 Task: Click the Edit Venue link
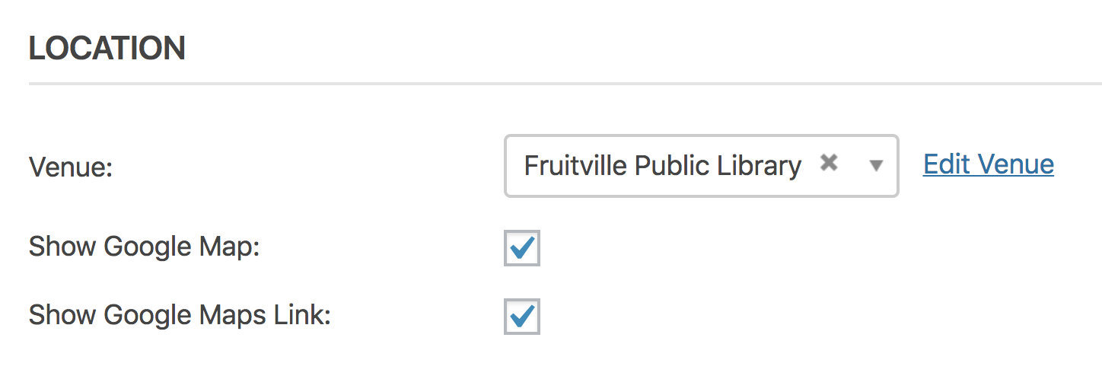(988, 164)
